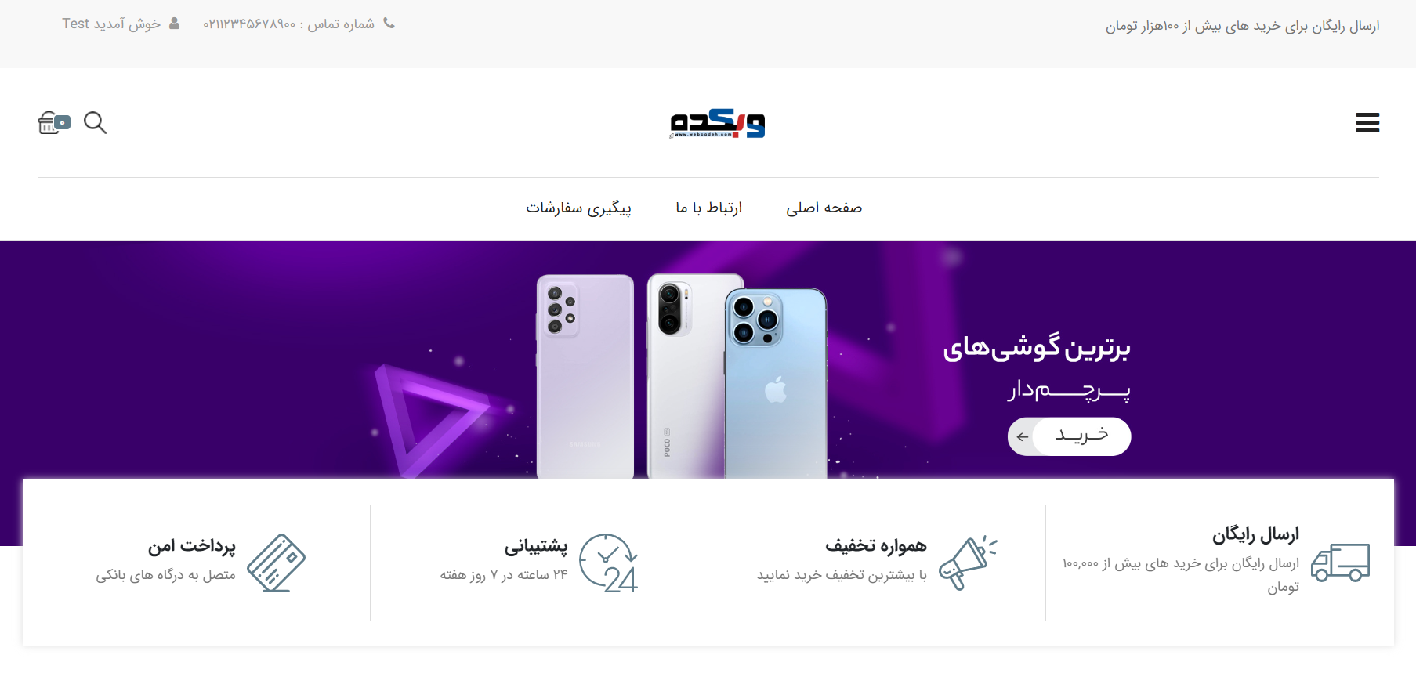1416x673 pixels.
Task: Click the three phones banner image
Action: [681, 377]
